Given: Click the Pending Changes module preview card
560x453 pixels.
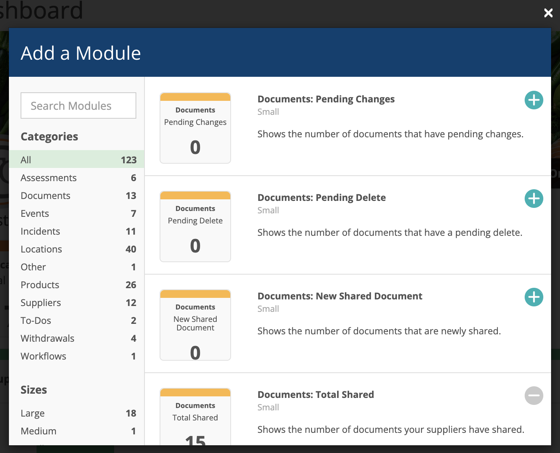Looking at the screenshot, I should pyautogui.click(x=195, y=128).
